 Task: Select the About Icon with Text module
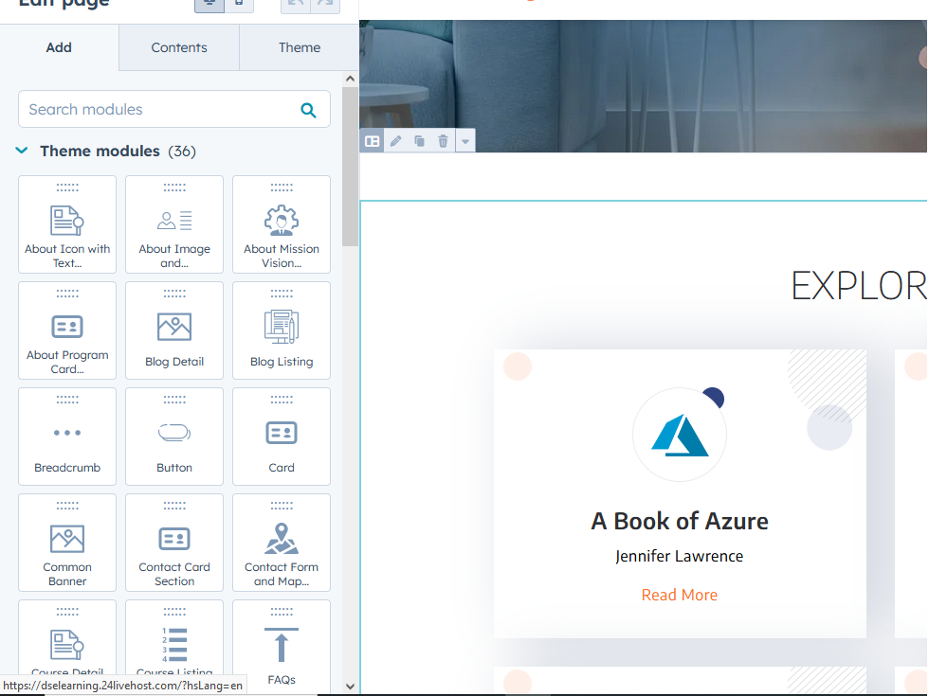click(x=67, y=225)
